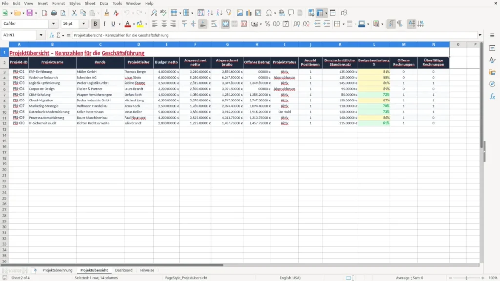Image resolution: width=500 pixels, height=281 pixels.
Task: Open the Data menu
Action: click(x=104, y=3)
